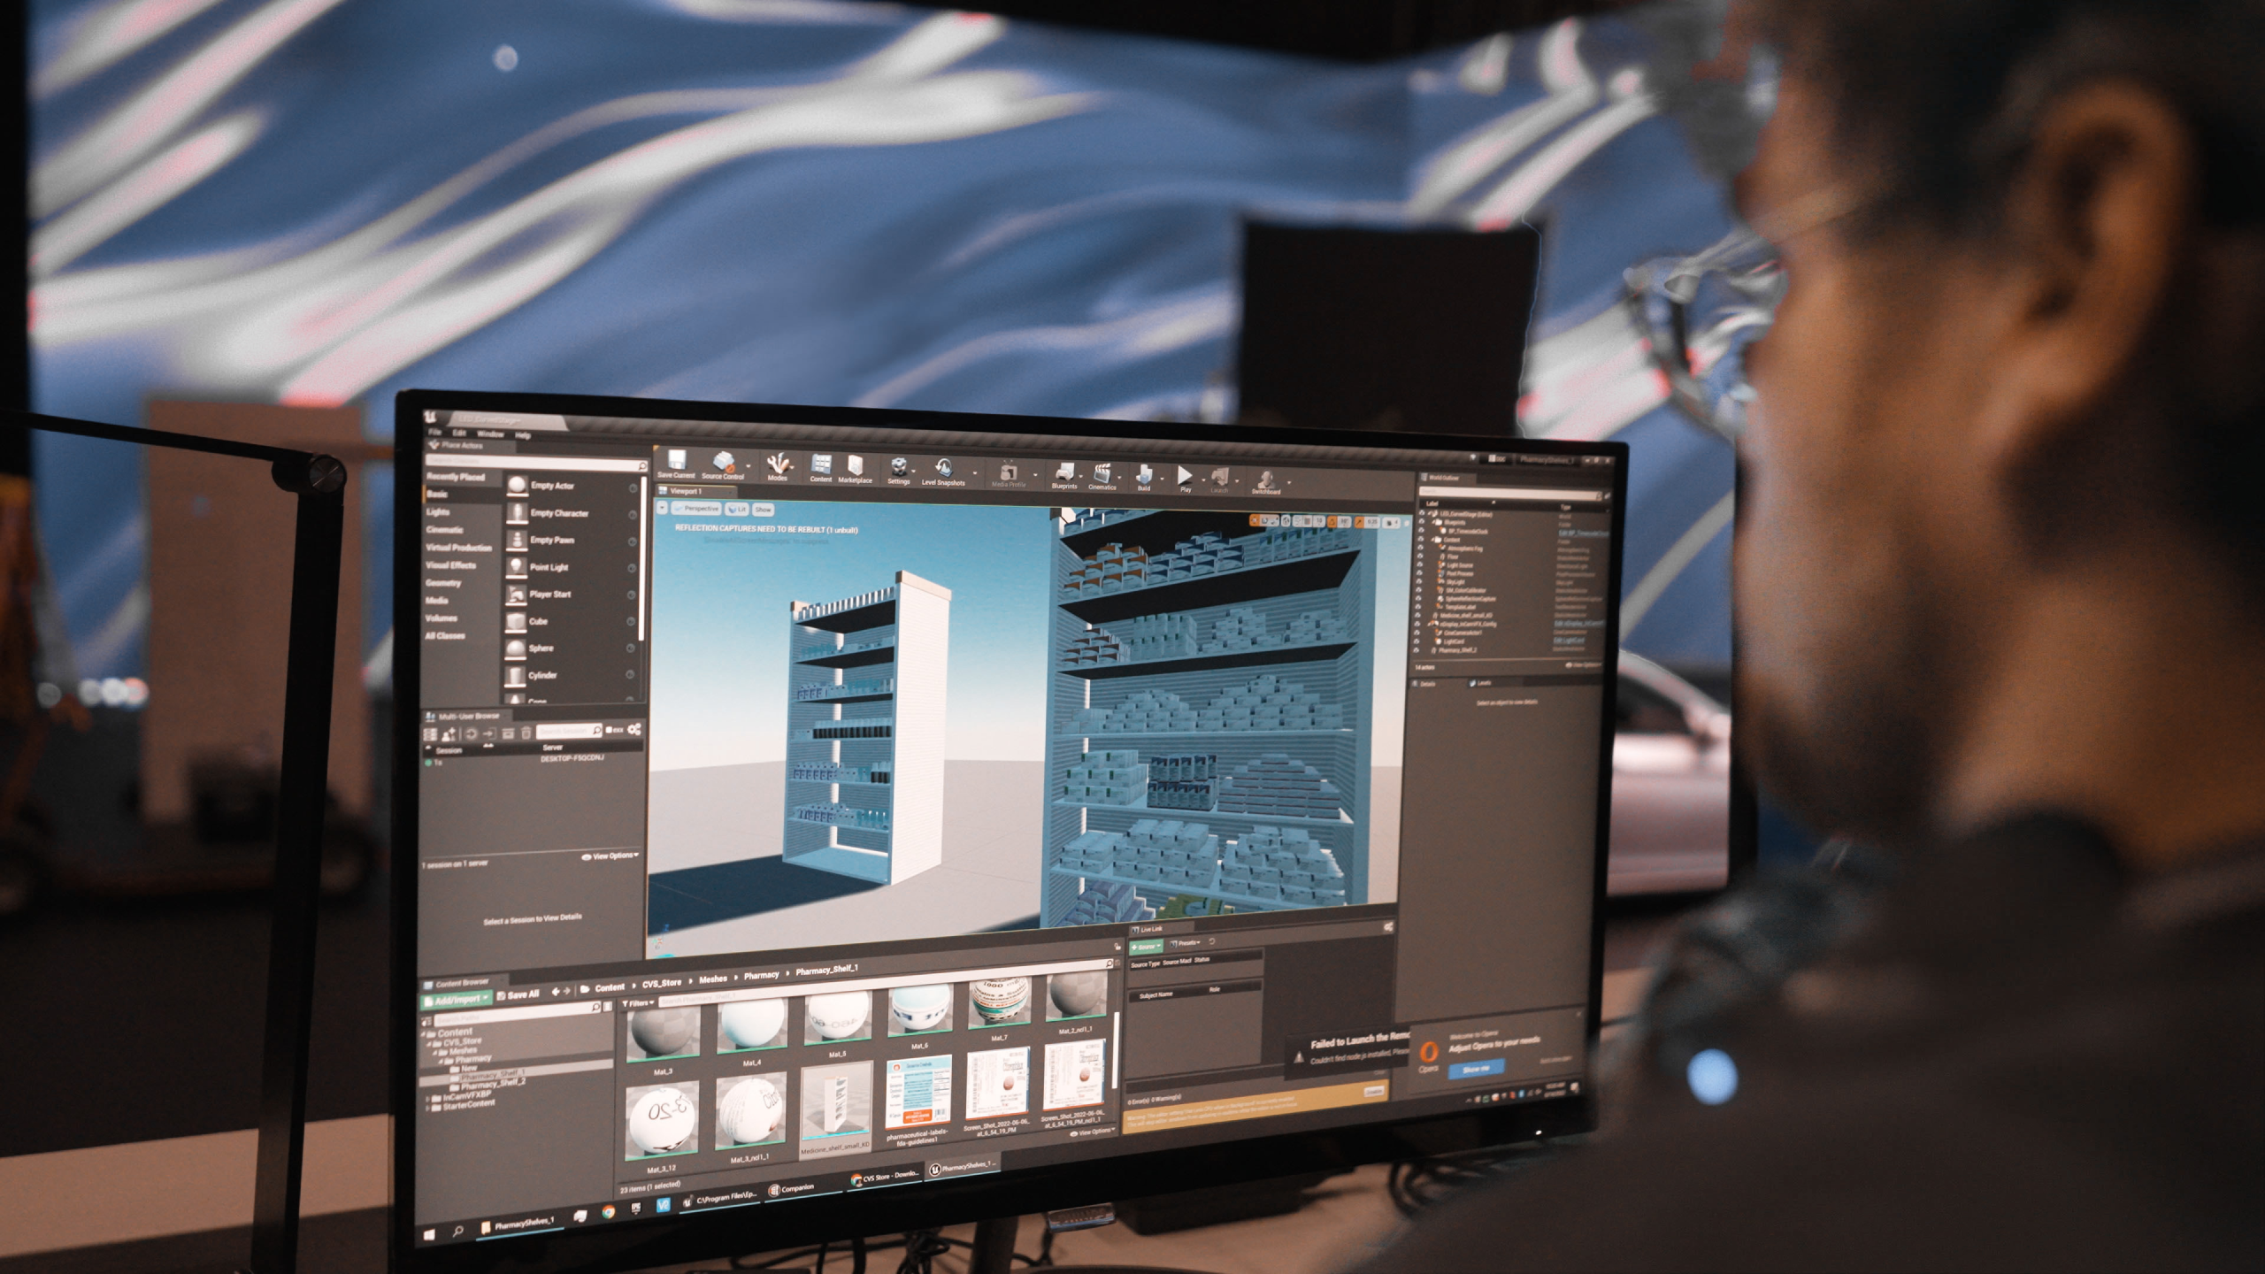Open the Perspective view dropdown
The image size is (2265, 1274).
(696, 509)
